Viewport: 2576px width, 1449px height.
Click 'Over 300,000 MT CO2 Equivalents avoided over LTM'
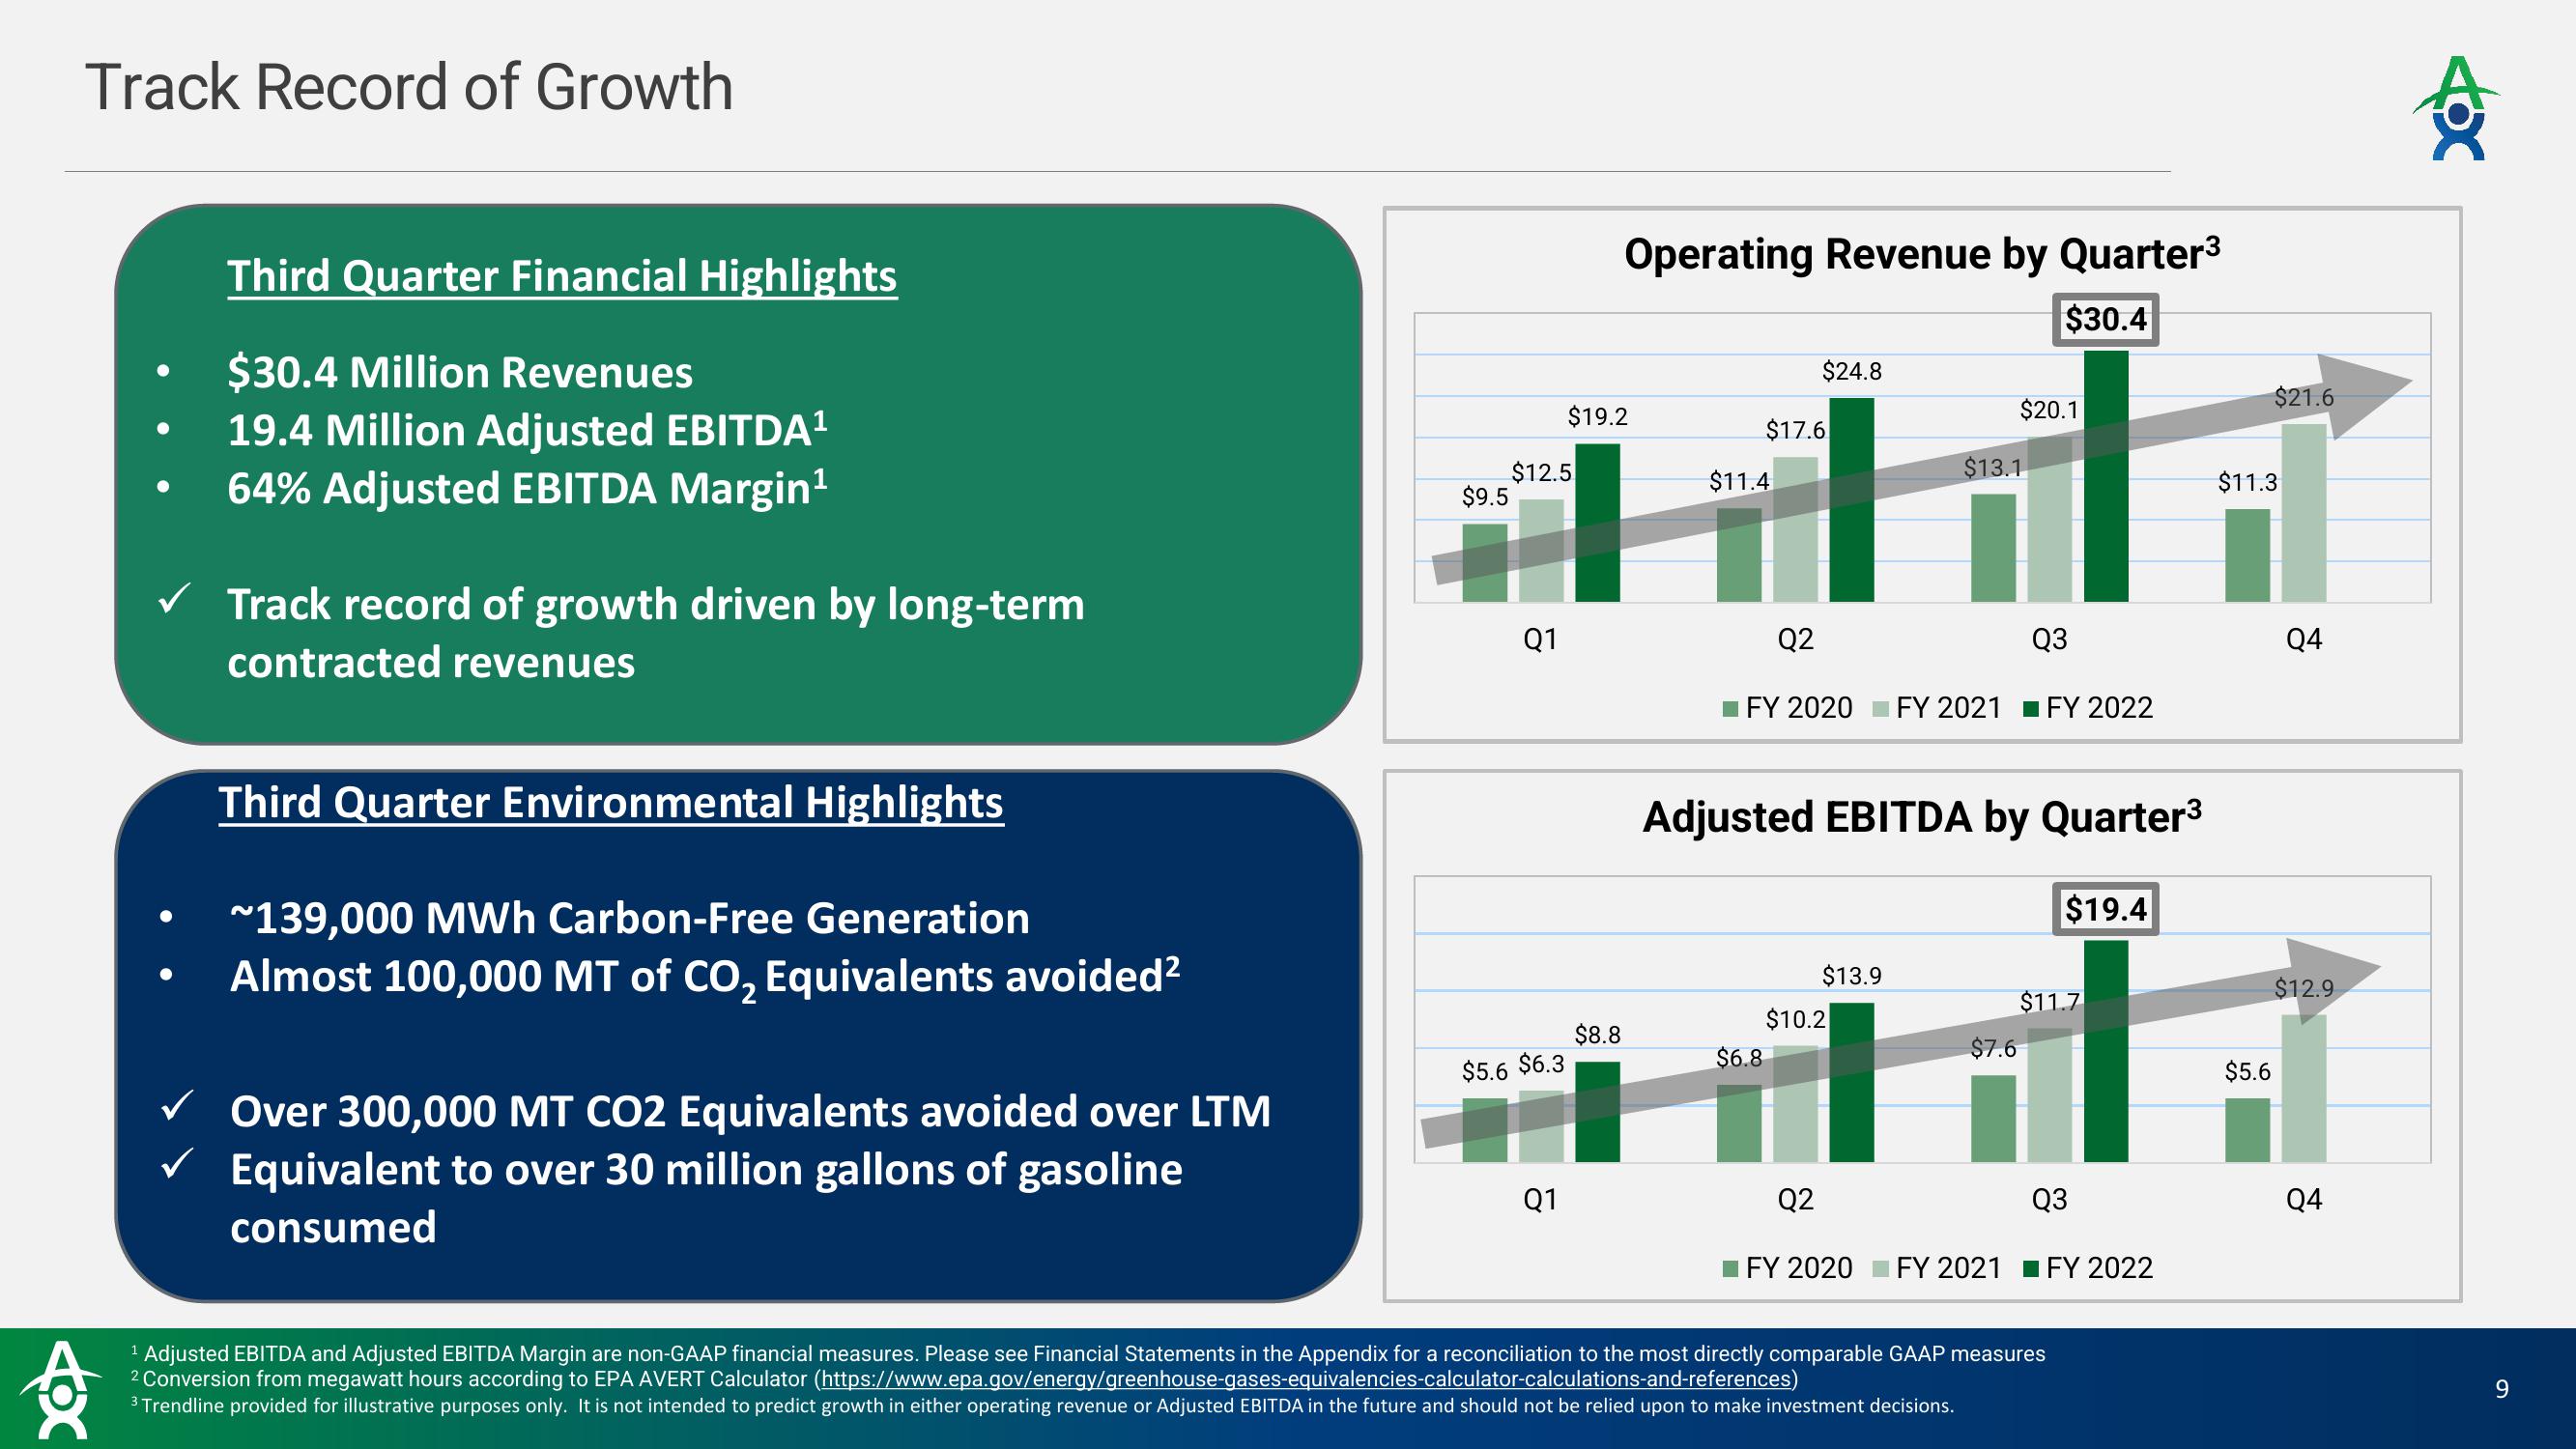tap(750, 1111)
